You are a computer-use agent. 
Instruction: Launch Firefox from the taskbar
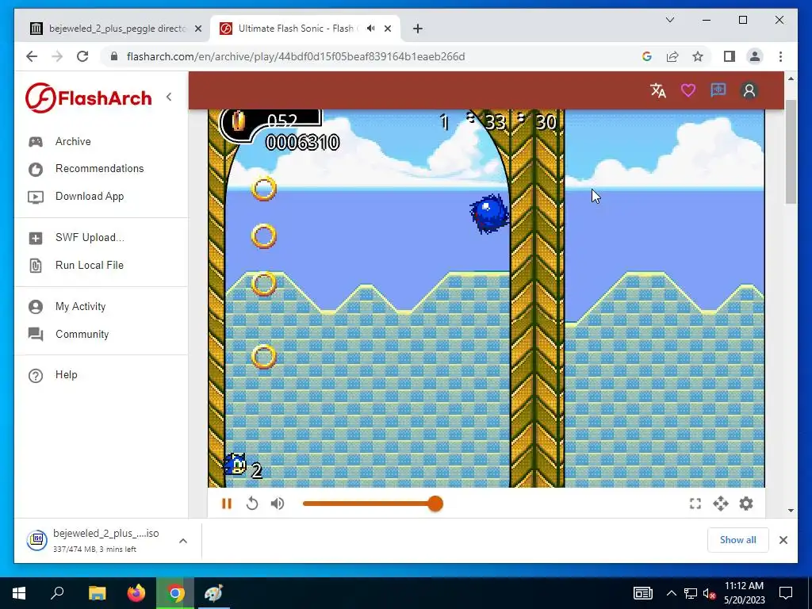click(136, 593)
